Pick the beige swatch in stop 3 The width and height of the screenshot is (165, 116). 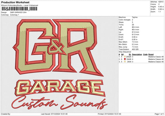click(125, 62)
